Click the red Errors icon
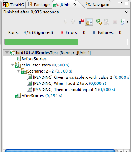This screenshot has height=152, width=131. [x=62, y=32]
